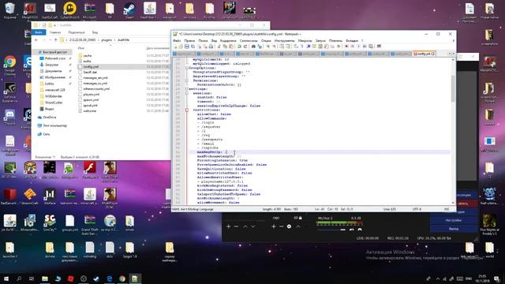Click Play macro icon in Notepad++ toolbar
The width and height of the screenshot is (505, 284).
[358, 47]
